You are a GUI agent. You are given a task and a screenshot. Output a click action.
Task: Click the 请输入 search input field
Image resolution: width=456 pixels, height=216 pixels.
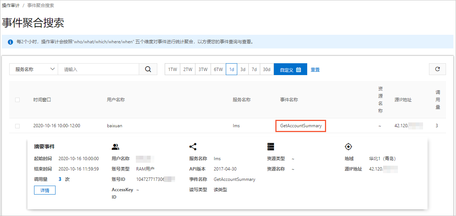click(x=98, y=69)
